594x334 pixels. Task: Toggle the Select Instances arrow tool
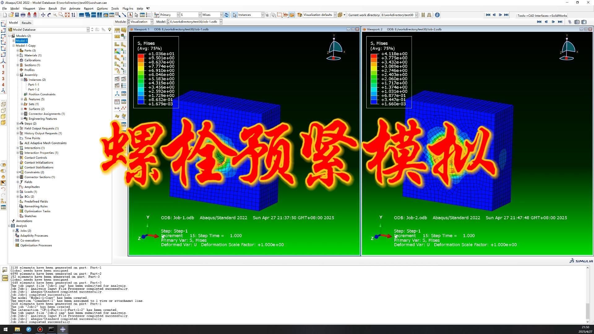(x=235, y=15)
